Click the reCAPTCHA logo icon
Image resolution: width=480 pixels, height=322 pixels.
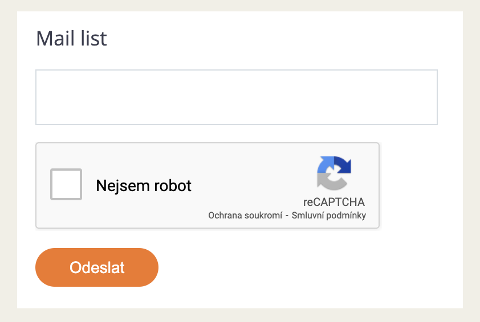(334, 173)
